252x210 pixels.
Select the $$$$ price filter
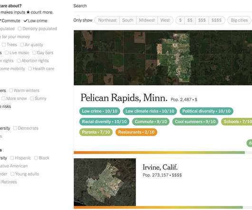pos(216,20)
